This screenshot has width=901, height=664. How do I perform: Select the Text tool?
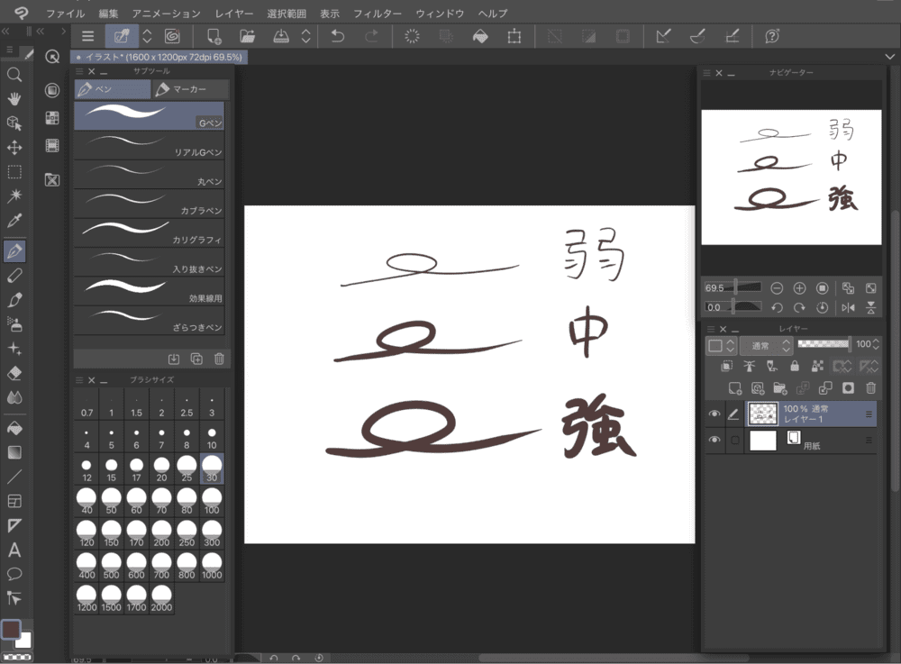[x=14, y=550]
